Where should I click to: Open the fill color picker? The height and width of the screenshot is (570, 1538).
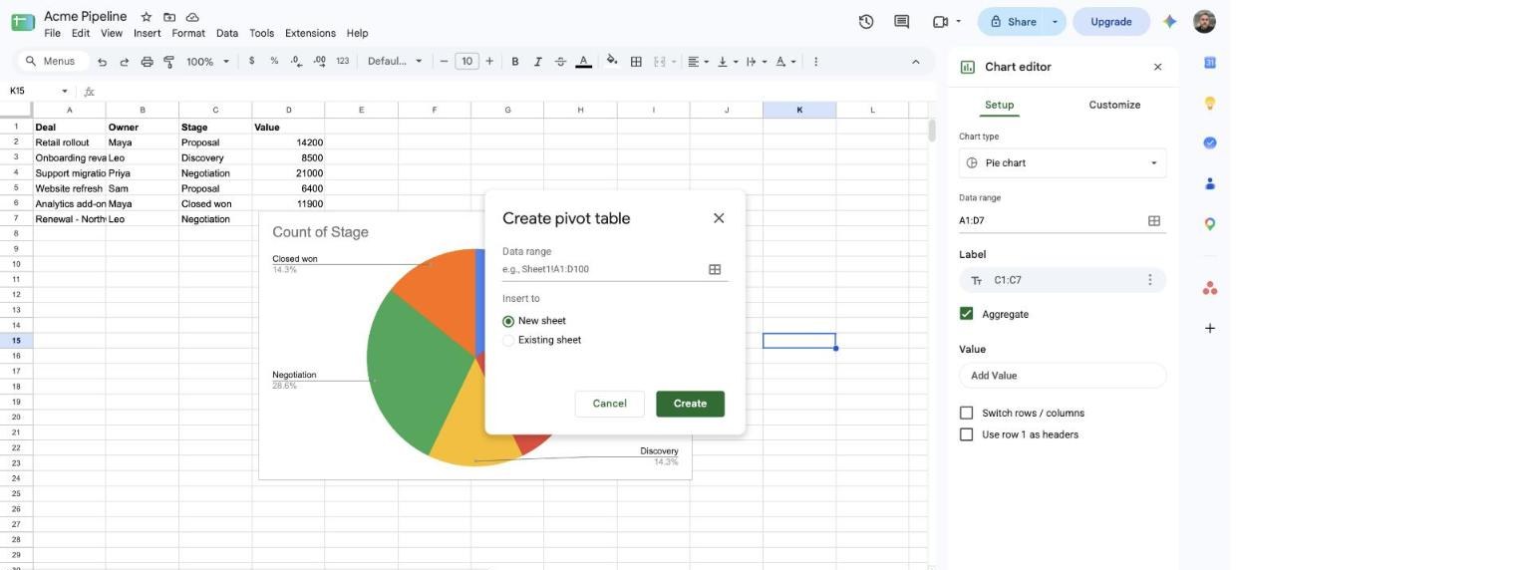pyautogui.click(x=611, y=62)
